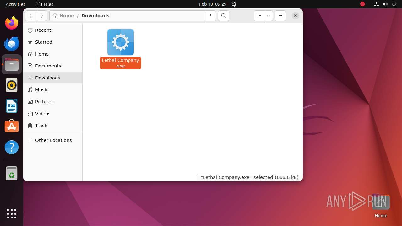Open the path bar three-dot menu
The image size is (402, 226).
tap(210, 16)
